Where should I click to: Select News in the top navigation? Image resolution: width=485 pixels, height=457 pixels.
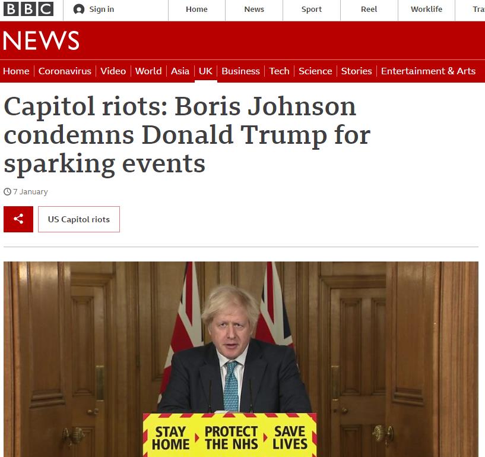(x=254, y=10)
